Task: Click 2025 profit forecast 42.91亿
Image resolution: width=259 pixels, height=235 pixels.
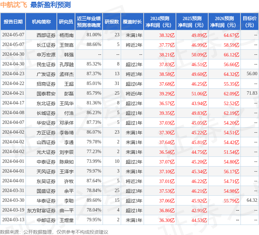Action: pyautogui.click(x=199, y=210)
